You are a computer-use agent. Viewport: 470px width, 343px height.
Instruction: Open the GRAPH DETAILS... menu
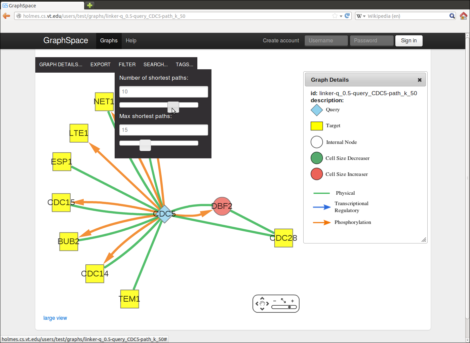(61, 64)
